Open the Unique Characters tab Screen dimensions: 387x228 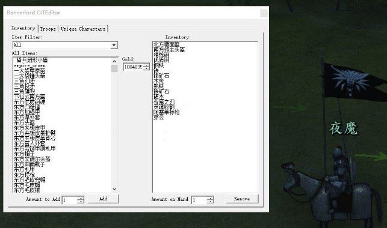point(83,29)
